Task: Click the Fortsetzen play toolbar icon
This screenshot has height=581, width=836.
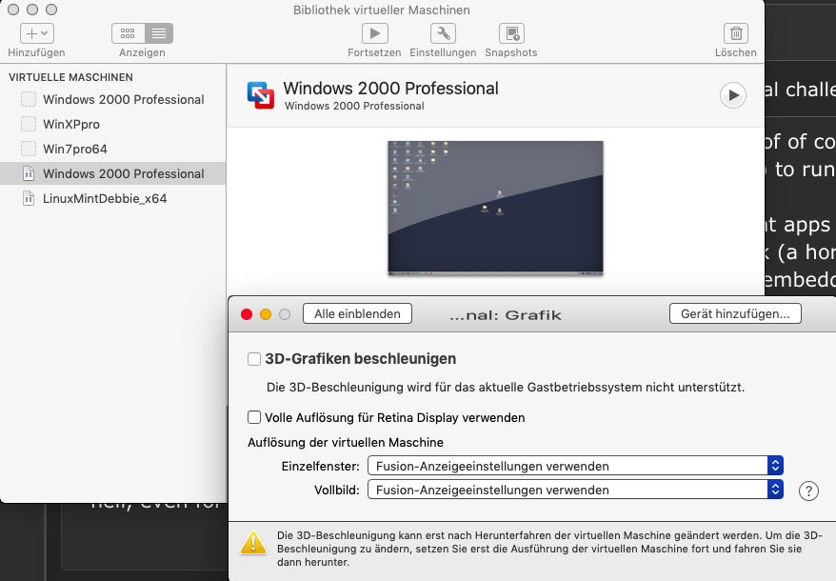Action: (375, 33)
